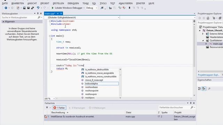
Task: Click the Step icon left of red-crossed icon
Action: point(120,8)
